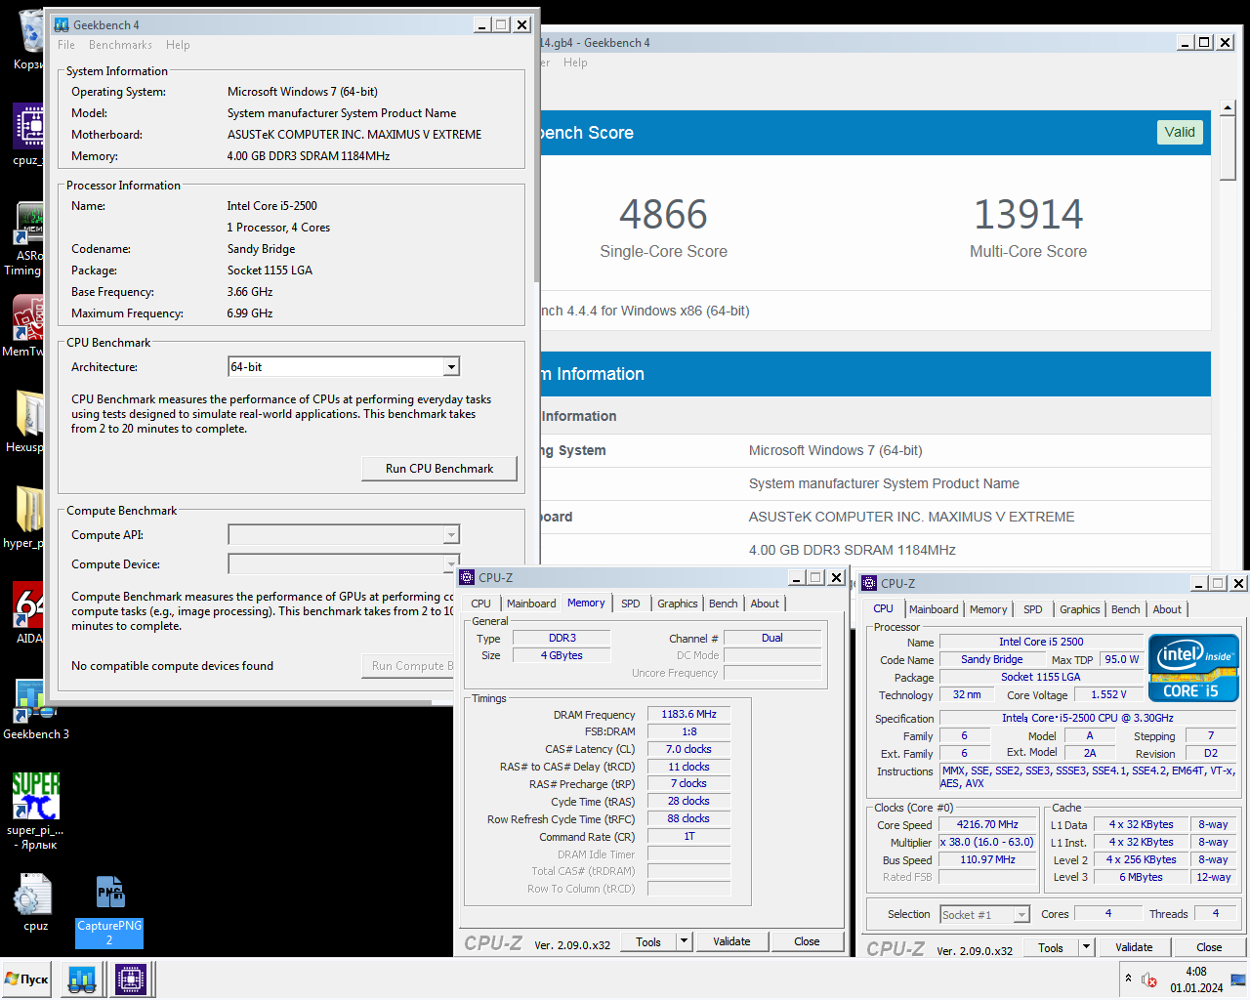Open Memory tab in the CPU CPU-Z window

(988, 609)
